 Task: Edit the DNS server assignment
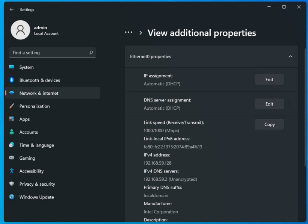pos(269,104)
